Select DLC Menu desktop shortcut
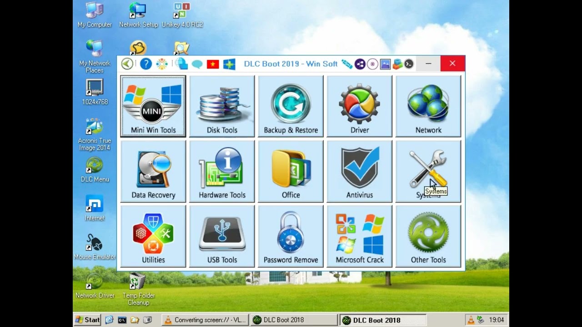This screenshot has width=582, height=327. coord(95,169)
